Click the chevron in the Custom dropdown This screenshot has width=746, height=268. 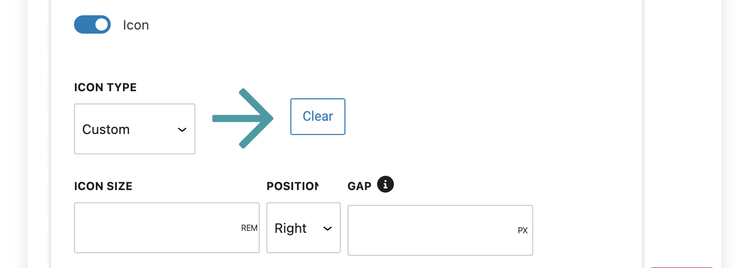coord(182,130)
